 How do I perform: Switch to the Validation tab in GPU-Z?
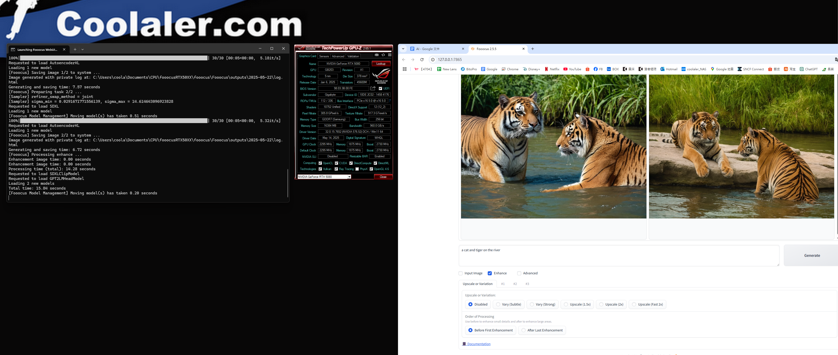[353, 56]
